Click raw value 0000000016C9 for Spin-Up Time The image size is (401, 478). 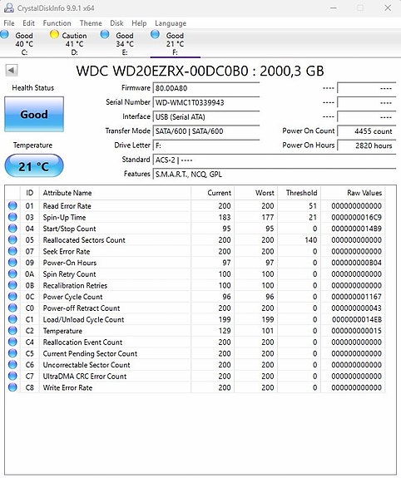point(356,217)
